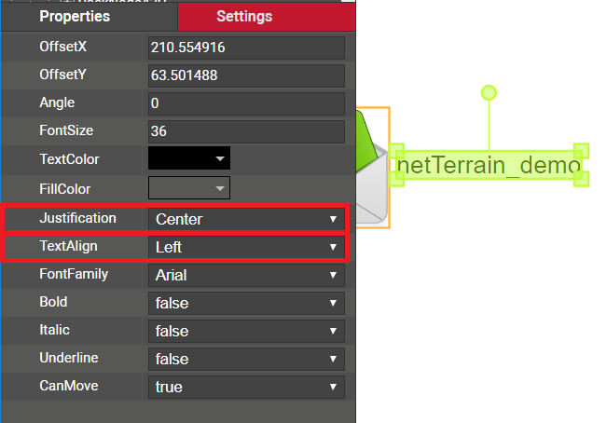607x423 pixels.
Task: Open the Italic value dropdown
Action: click(x=246, y=331)
